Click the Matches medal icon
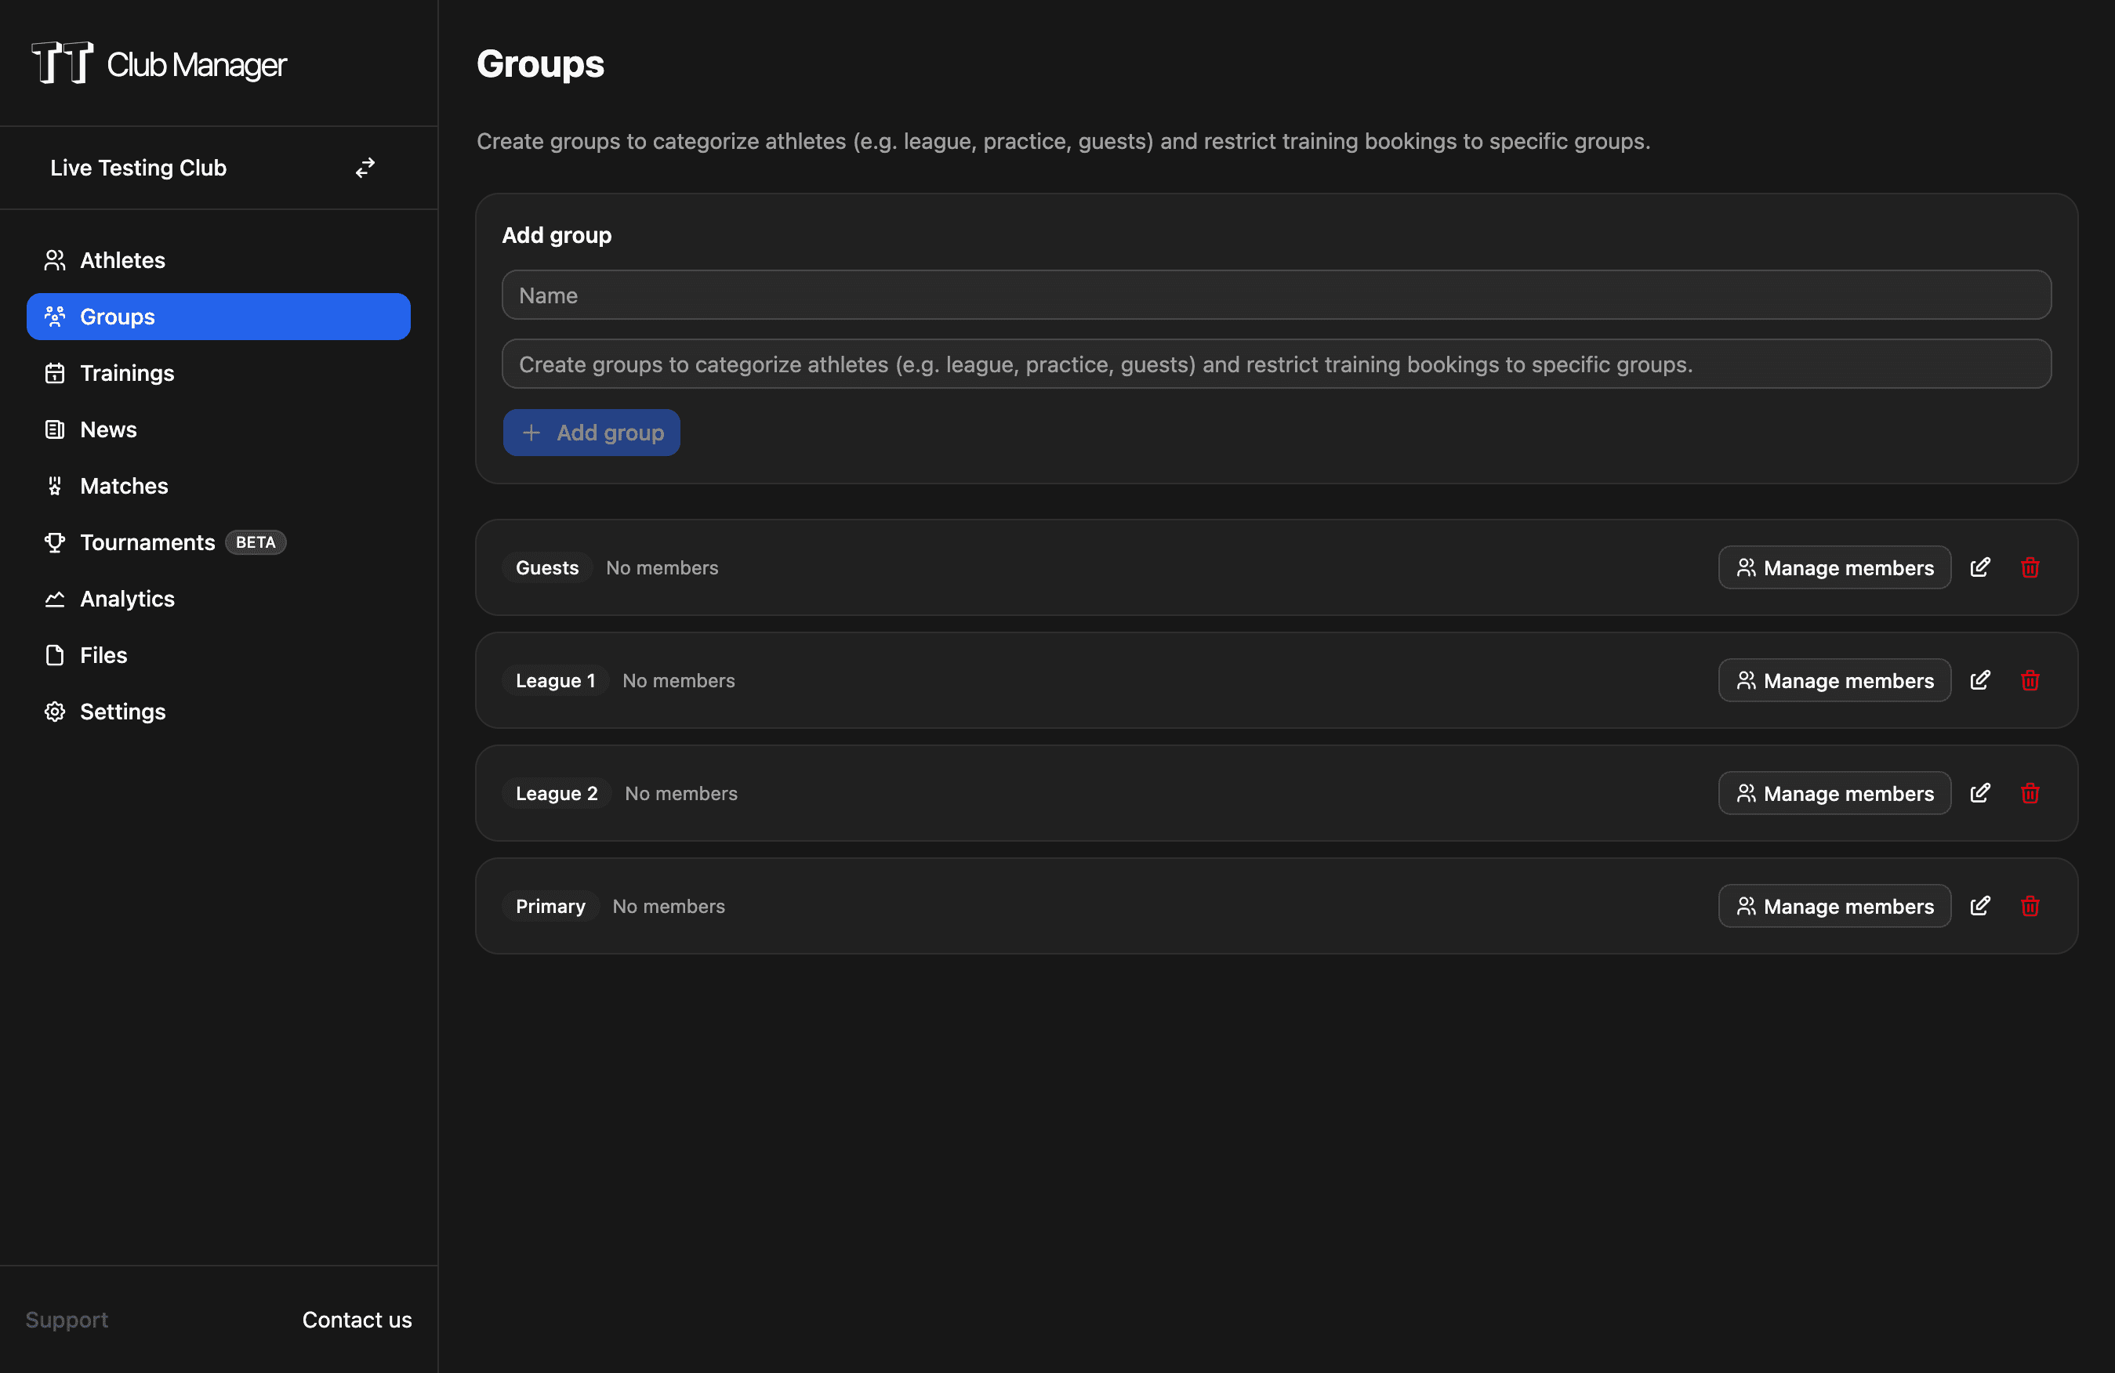Screen dimensions: 2115x1373 (55, 486)
